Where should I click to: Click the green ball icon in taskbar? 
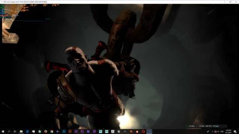pos(40,131)
